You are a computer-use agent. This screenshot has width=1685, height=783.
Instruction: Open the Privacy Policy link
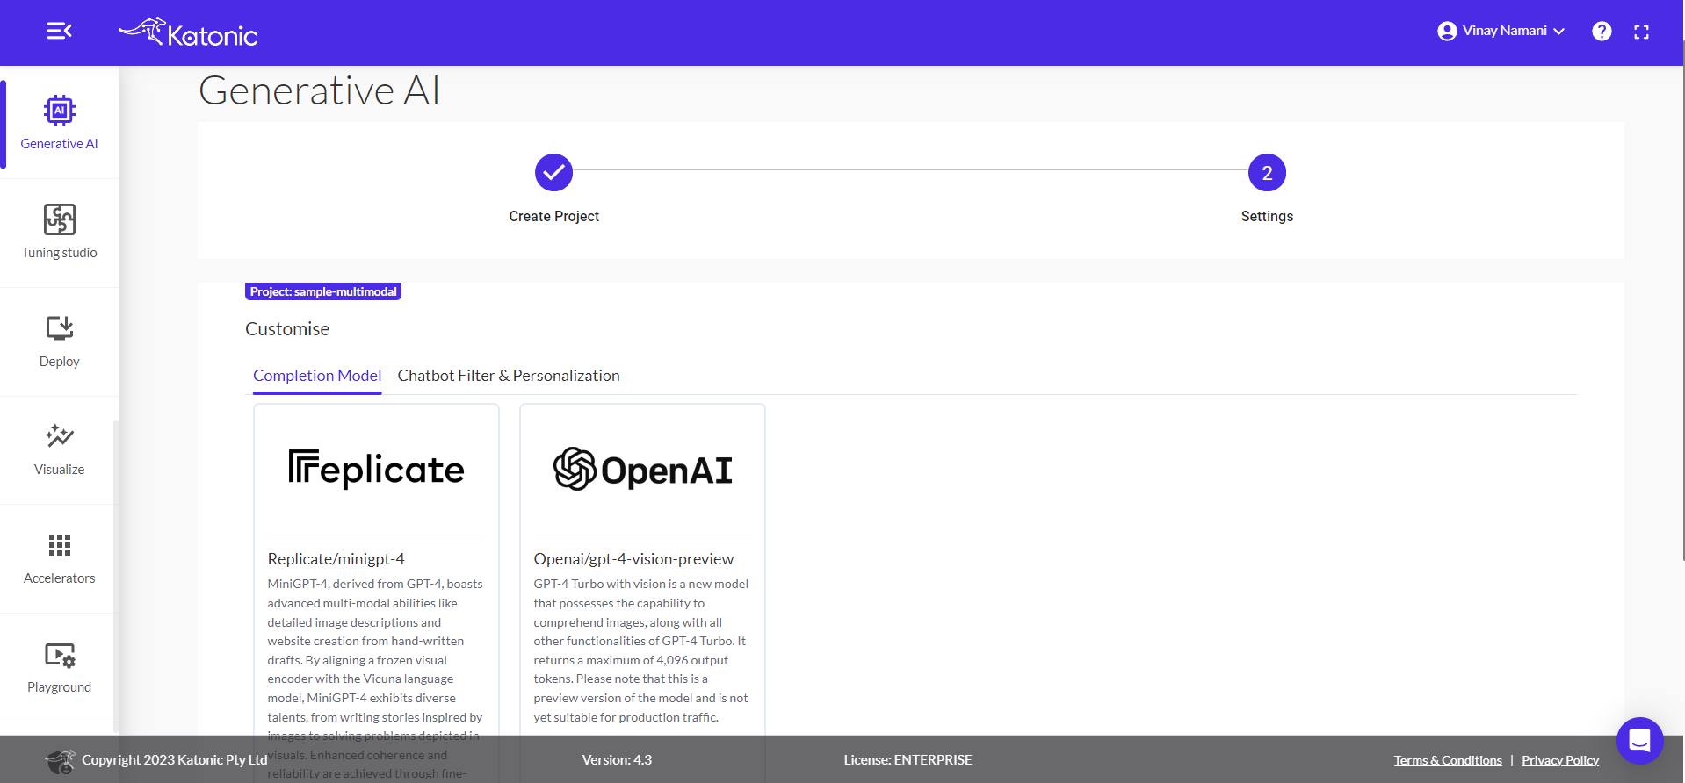pyautogui.click(x=1560, y=760)
